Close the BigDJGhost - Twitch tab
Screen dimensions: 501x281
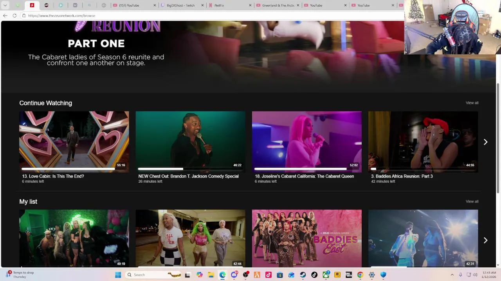coord(202,5)
